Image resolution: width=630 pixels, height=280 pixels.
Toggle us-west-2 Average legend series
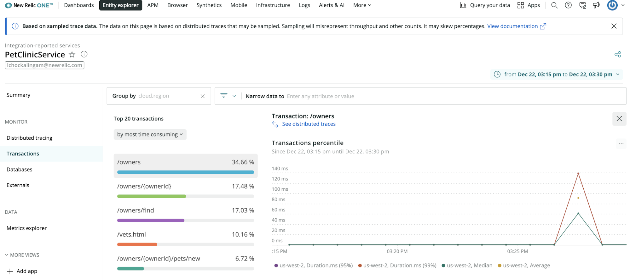(x=524, y=266)
